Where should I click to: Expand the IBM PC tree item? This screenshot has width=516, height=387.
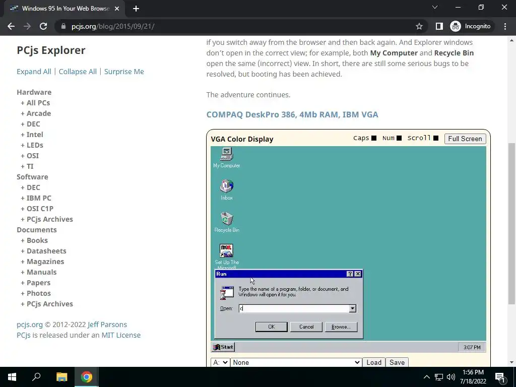[36, 198]
